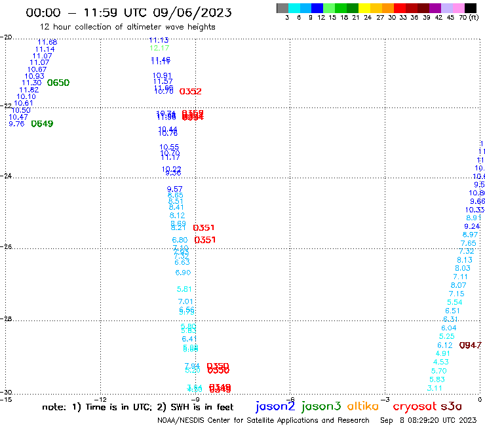Click the 4.91 wave height value
Screen dimensions: 485x426
point(443,354)
